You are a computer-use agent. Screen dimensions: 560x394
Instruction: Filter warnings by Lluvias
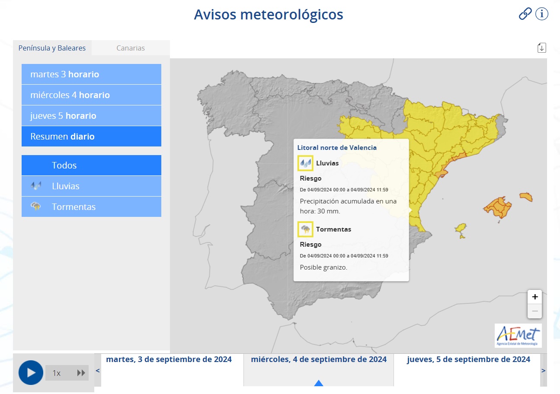pyautogui.click(x=91, y=186)
